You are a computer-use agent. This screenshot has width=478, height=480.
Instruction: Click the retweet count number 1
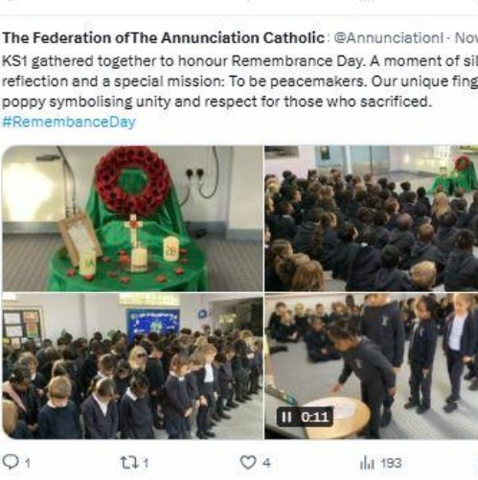coord(146,463)
